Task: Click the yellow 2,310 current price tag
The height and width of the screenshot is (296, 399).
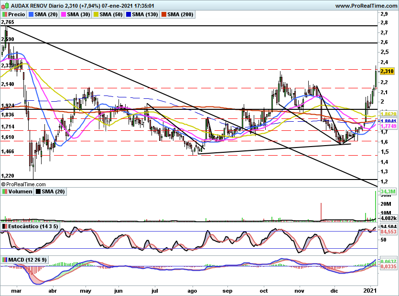Action: pyautogui.click(x=387, y=71)
